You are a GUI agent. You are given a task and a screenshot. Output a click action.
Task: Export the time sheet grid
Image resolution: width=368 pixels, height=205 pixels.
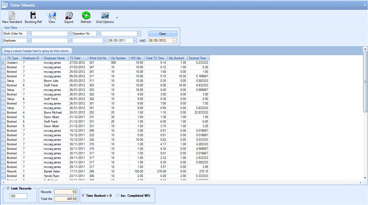[x=69, y=16]
